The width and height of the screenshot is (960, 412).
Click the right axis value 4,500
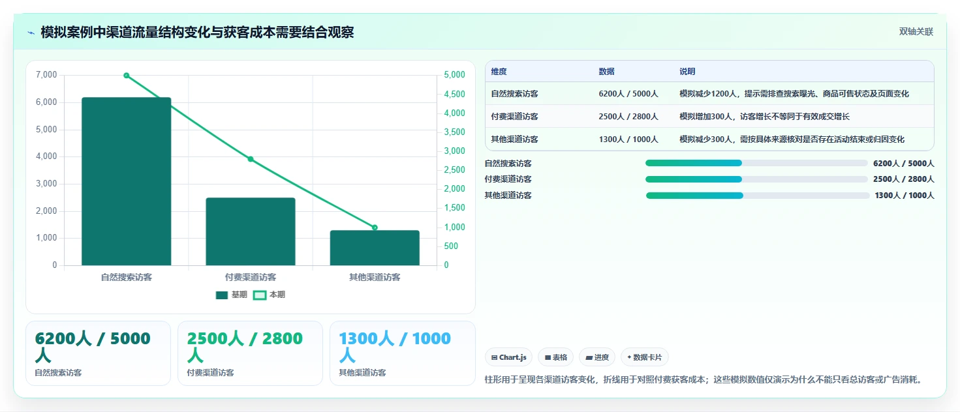pyautogui.click(x=455, y=95)
